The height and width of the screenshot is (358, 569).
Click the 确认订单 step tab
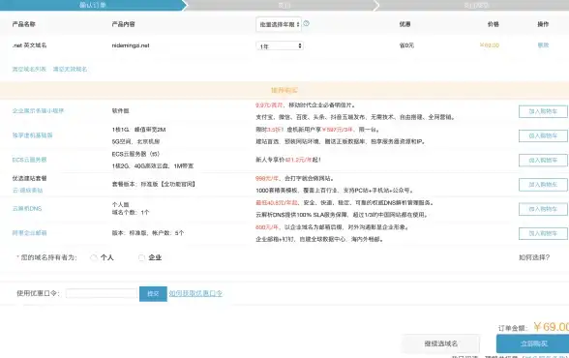point(93,5)
